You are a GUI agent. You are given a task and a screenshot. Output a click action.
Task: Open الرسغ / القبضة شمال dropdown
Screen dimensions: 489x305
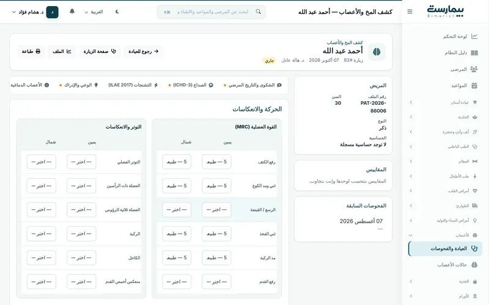[x=177, y=210]
